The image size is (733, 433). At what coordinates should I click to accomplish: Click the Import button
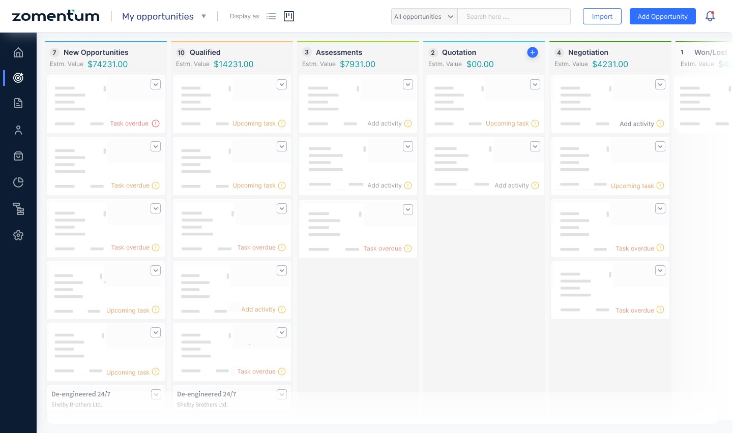pos(602,16)
